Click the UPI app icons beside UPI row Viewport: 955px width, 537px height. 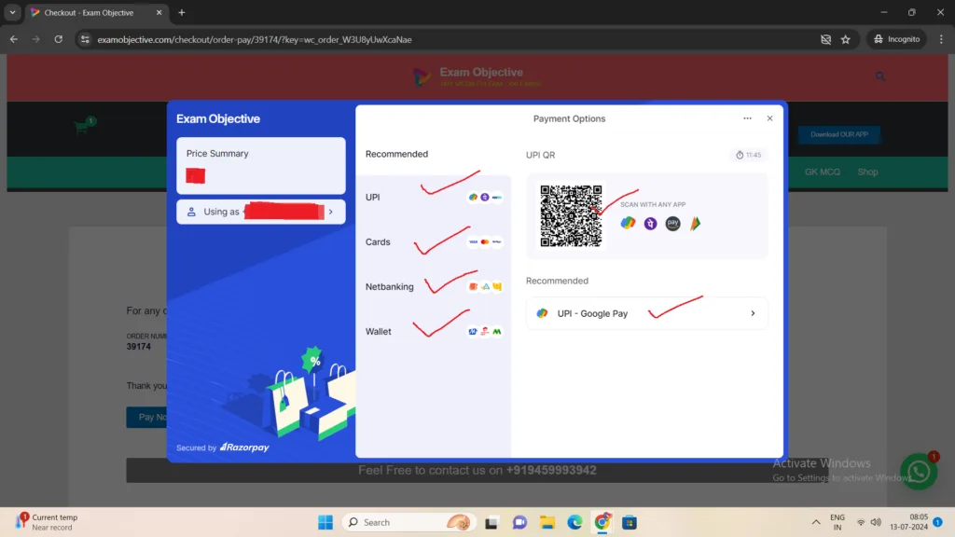[x=485, y=198]
